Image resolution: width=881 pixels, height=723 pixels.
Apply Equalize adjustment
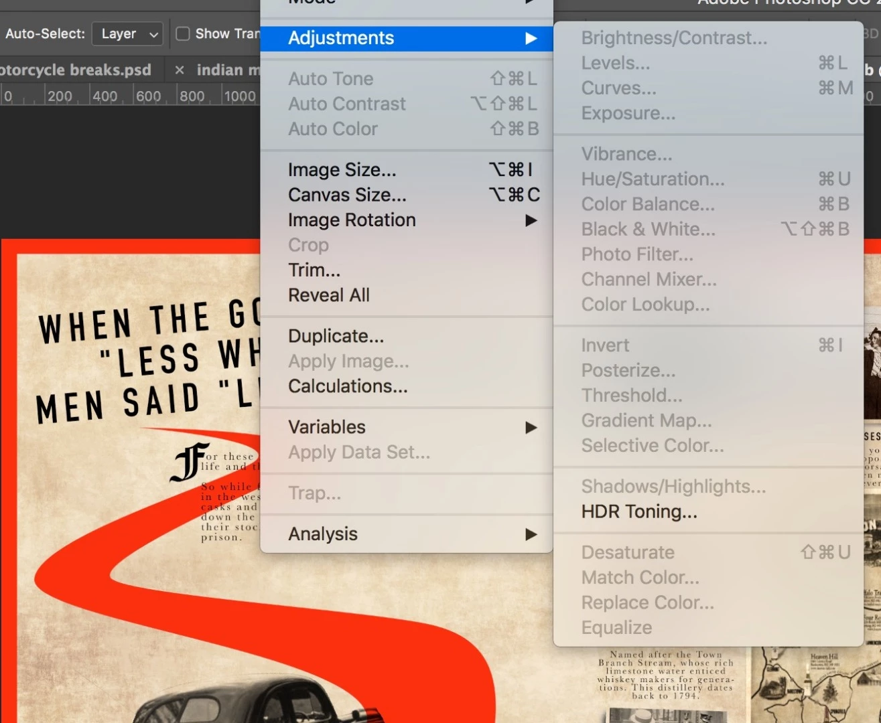point(708,628)
